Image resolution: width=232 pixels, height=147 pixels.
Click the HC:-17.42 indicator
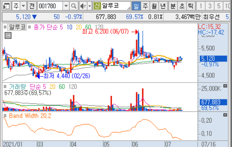tap(211, 32)
